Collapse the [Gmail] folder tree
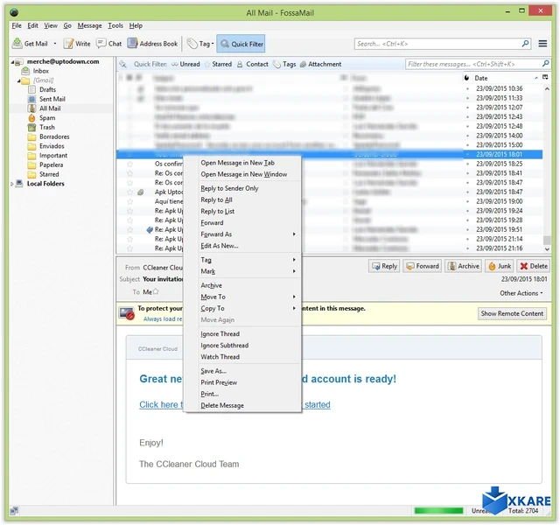Image resolution: width=560 pixels, height=525 pixels. pyautogui.click(x=18, y=80)
